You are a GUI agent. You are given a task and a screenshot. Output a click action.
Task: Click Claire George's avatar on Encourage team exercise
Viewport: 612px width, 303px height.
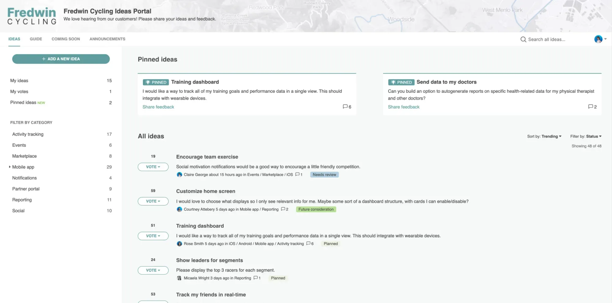coord(180,174)
